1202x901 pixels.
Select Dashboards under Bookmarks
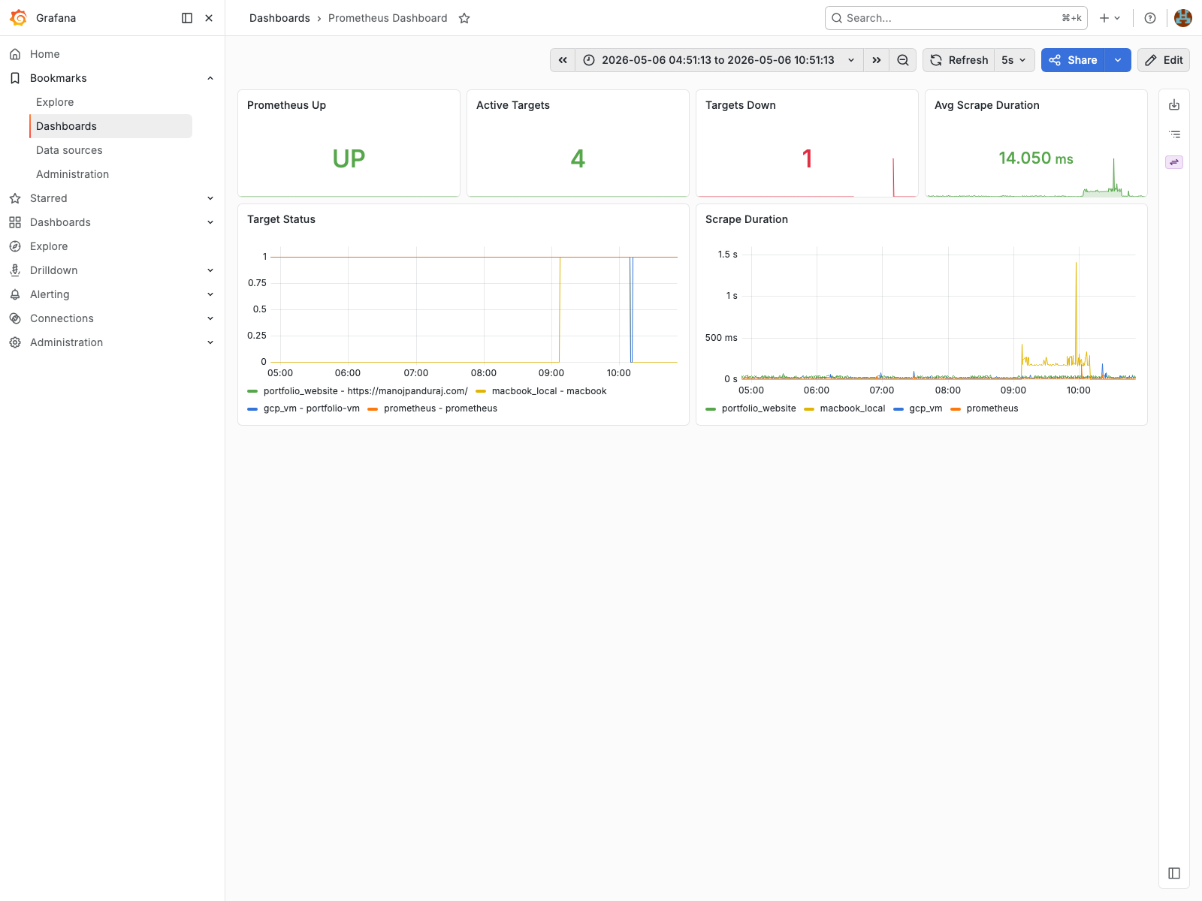(x=111, y=126)
